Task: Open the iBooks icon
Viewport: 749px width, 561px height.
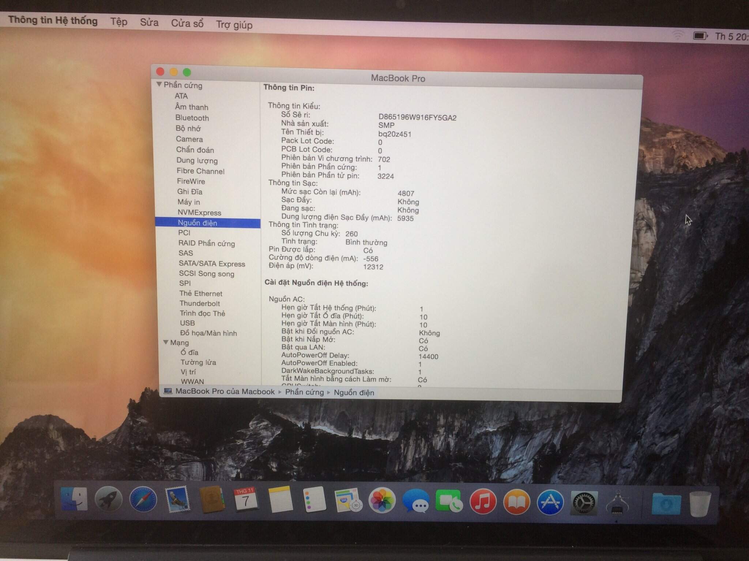Action: point(516,502)
